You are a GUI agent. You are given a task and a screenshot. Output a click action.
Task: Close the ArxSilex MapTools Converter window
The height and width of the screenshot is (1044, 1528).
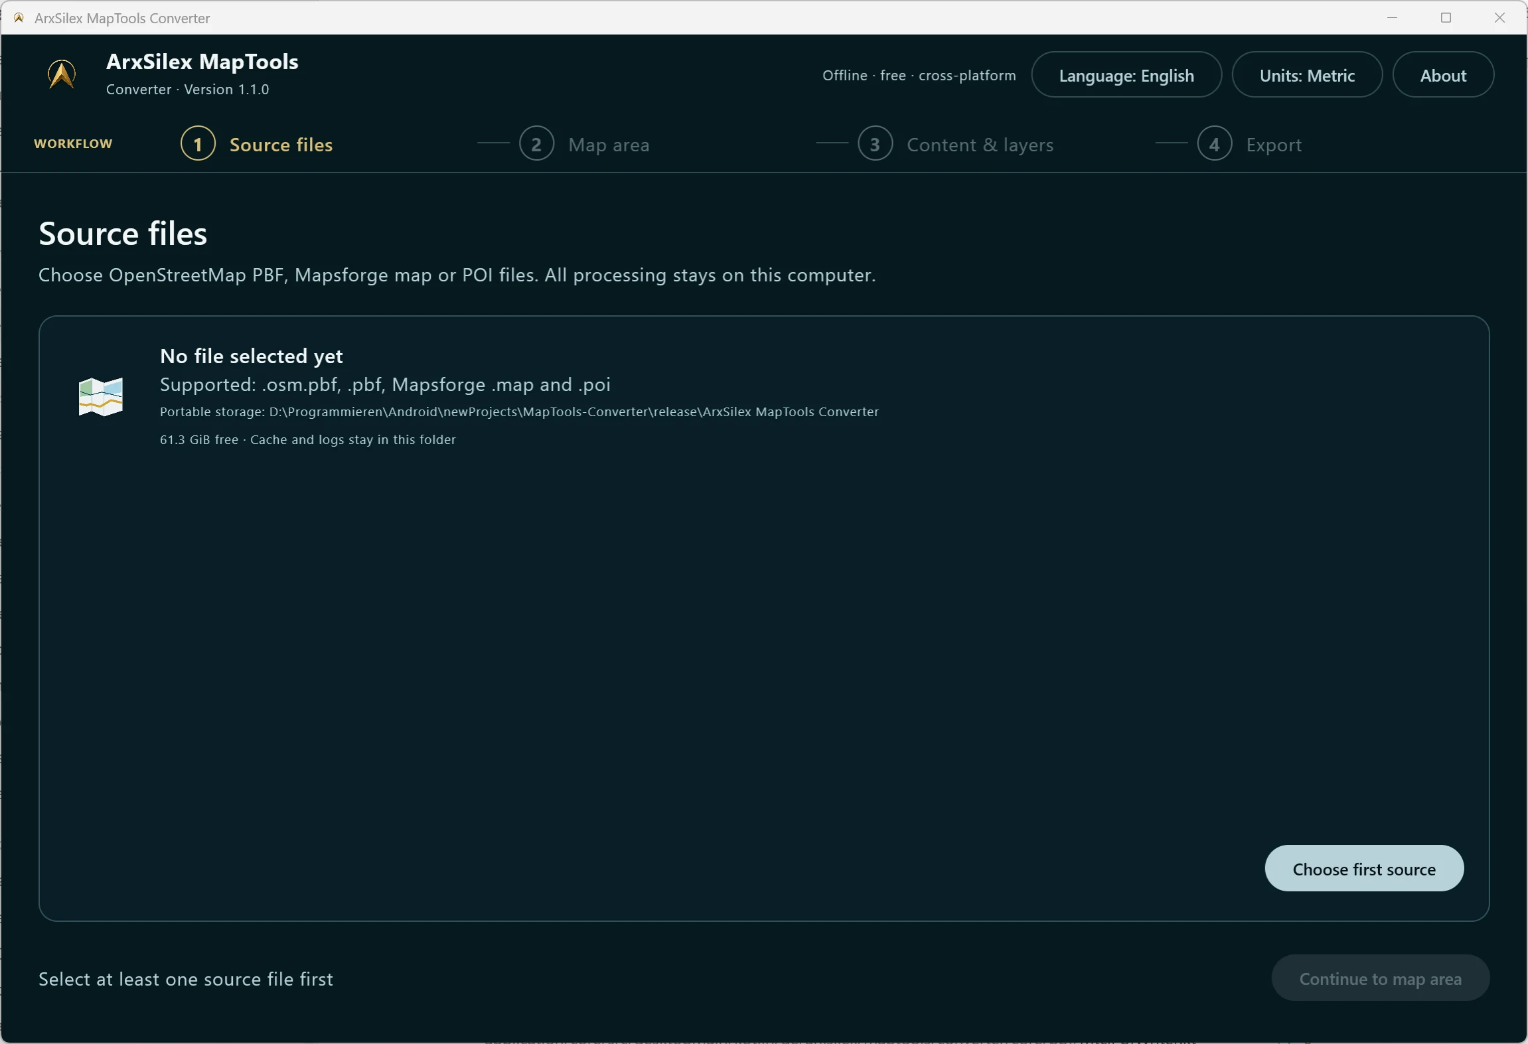pyautogui.click(x=1499, y=18)
